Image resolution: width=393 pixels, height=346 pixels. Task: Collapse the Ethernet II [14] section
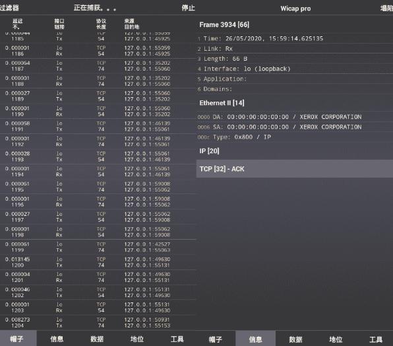[x=295, y=103]
